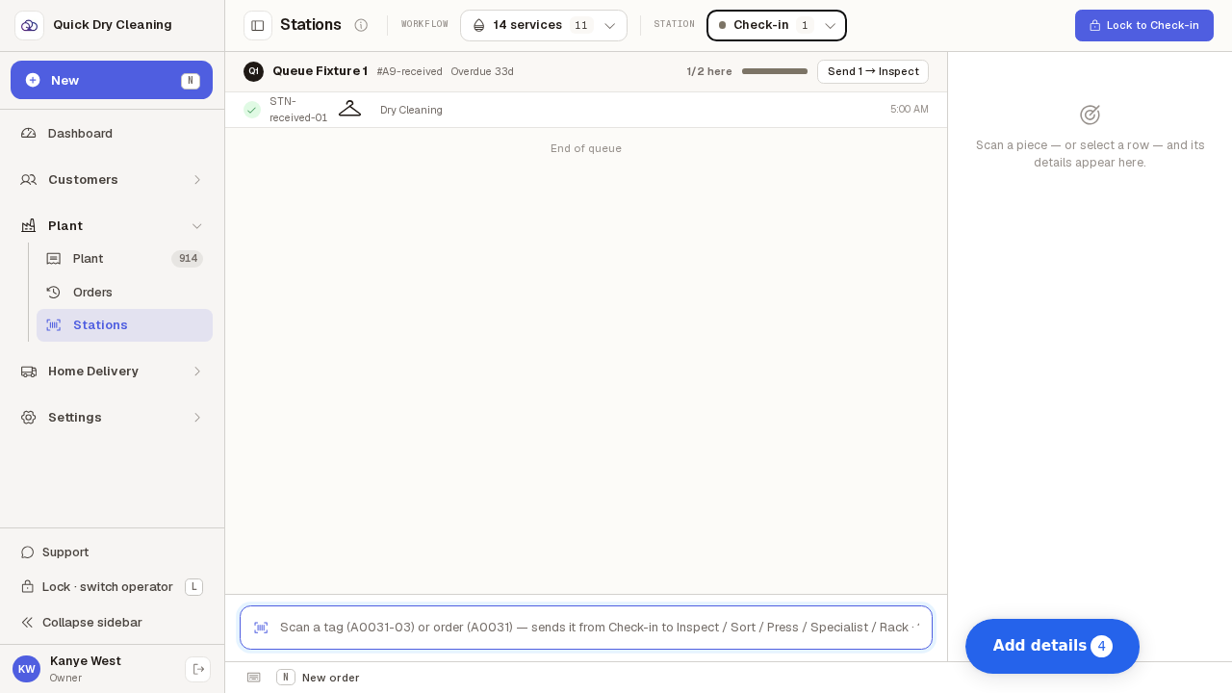Image resolution: width=1232 pixels, height=693 pixels.
Task: Click the Lock to Check-in button
Action: click(1144, 25)
